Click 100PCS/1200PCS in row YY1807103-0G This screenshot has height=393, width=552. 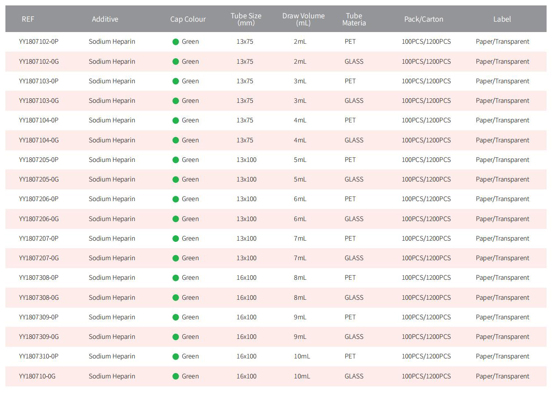click(426, 101)
